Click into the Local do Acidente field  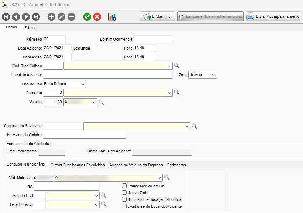click(x=107, y=75)
